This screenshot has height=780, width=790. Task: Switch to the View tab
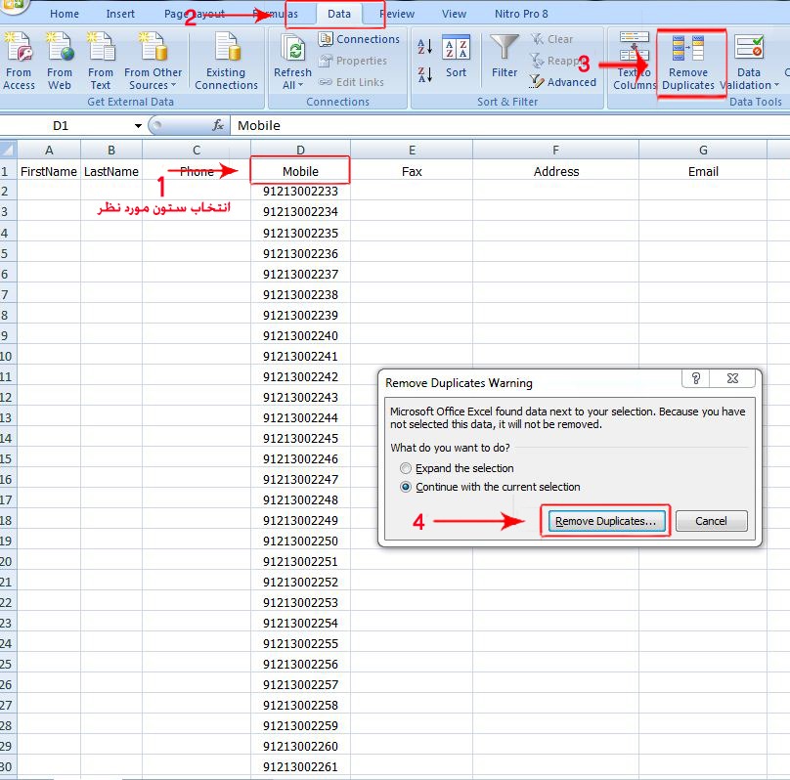[454, 14]
